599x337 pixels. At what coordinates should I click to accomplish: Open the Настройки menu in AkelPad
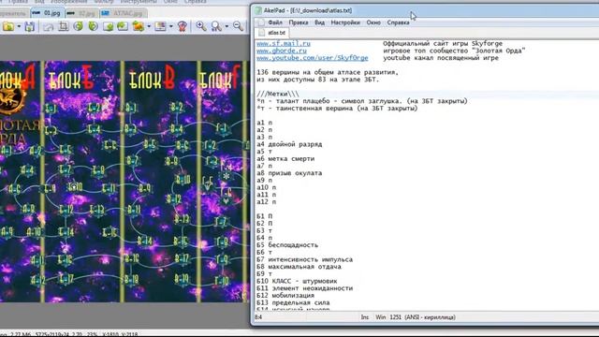click(345, 22)
